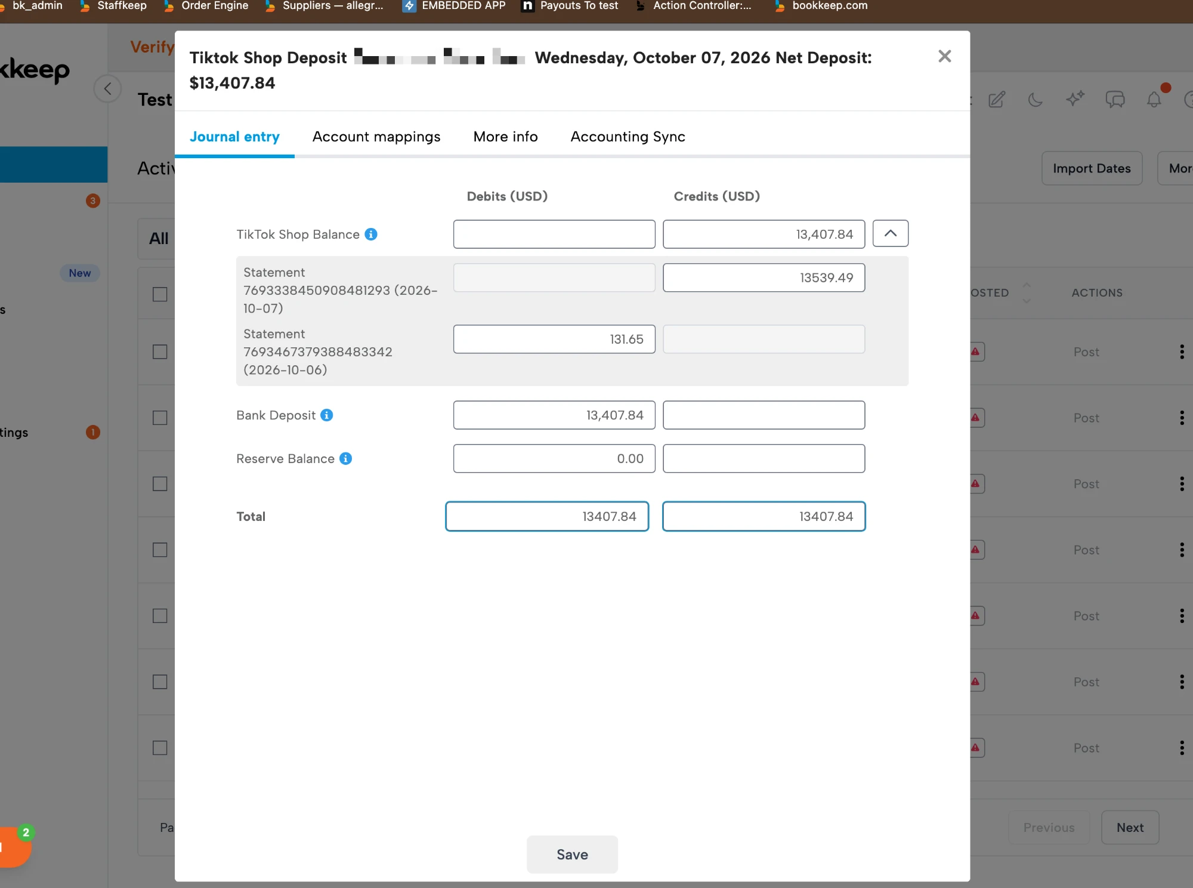Screen dimensions: 1193x888
Task: Tick the third row checkbox
Action: click(160, 483)
